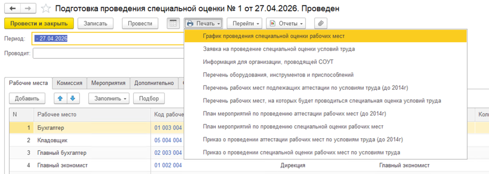The height and width of the screenshot is (174, 489).
Task: Click the Проводит input field
Action: [108, 53]
